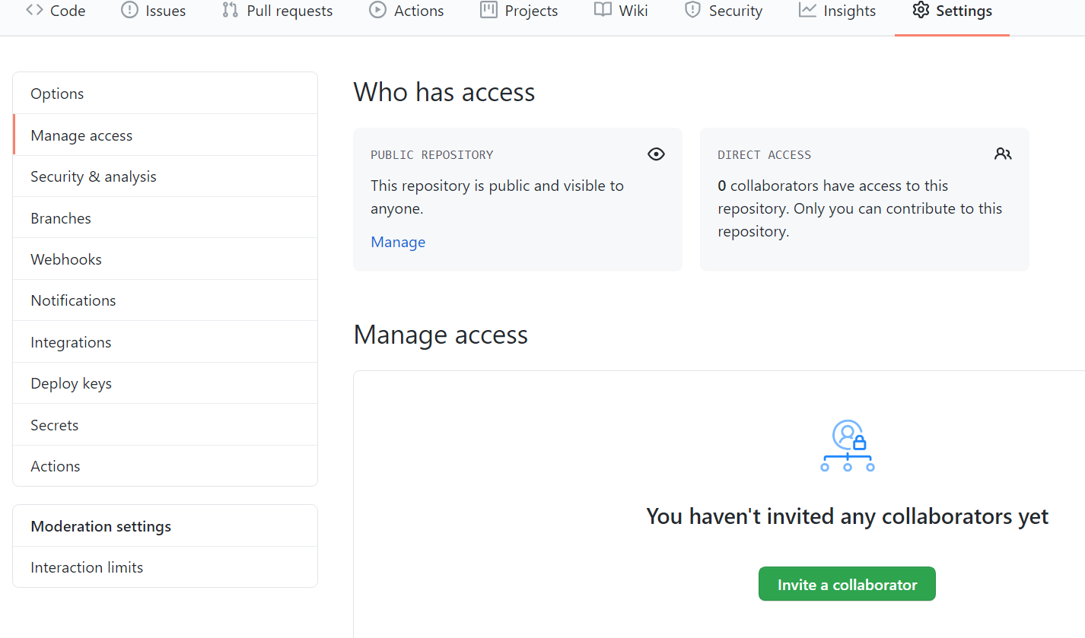Image resolution: width=1085 pixels, height=638 pixels.
Task: Click the Issues circle icon in the top tabs
Action: (x=129, y=10)
